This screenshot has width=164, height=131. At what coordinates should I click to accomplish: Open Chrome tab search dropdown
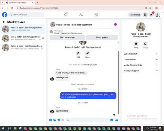3,3
